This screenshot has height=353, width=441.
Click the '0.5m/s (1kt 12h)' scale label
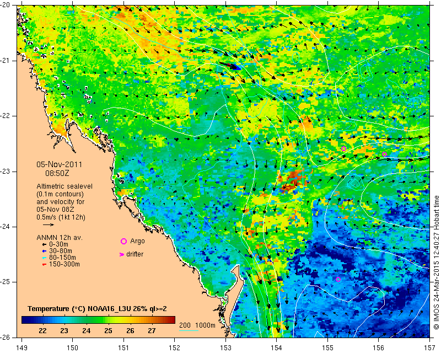coord(61,217)
